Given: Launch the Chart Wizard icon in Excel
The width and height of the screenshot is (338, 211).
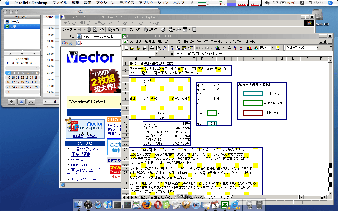Looking at the screenshot, I should coord(249,48).
